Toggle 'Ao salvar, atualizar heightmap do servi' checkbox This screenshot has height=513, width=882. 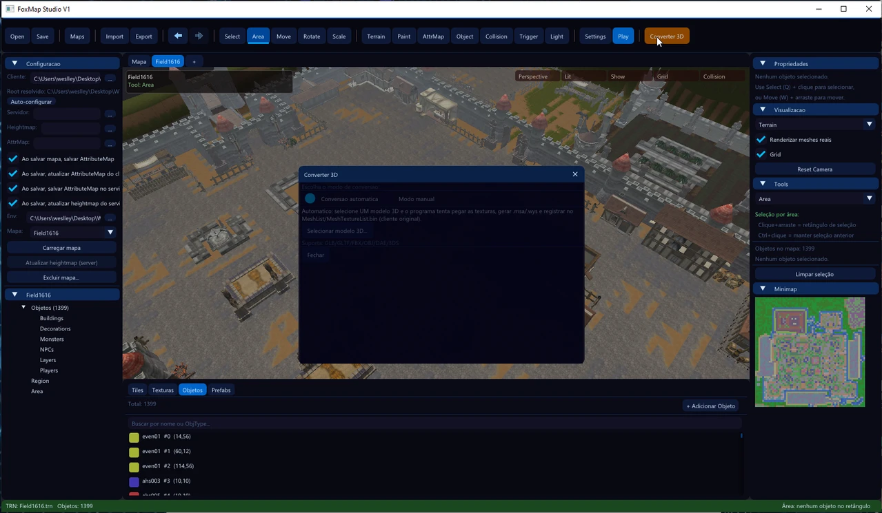click(12, 203)
